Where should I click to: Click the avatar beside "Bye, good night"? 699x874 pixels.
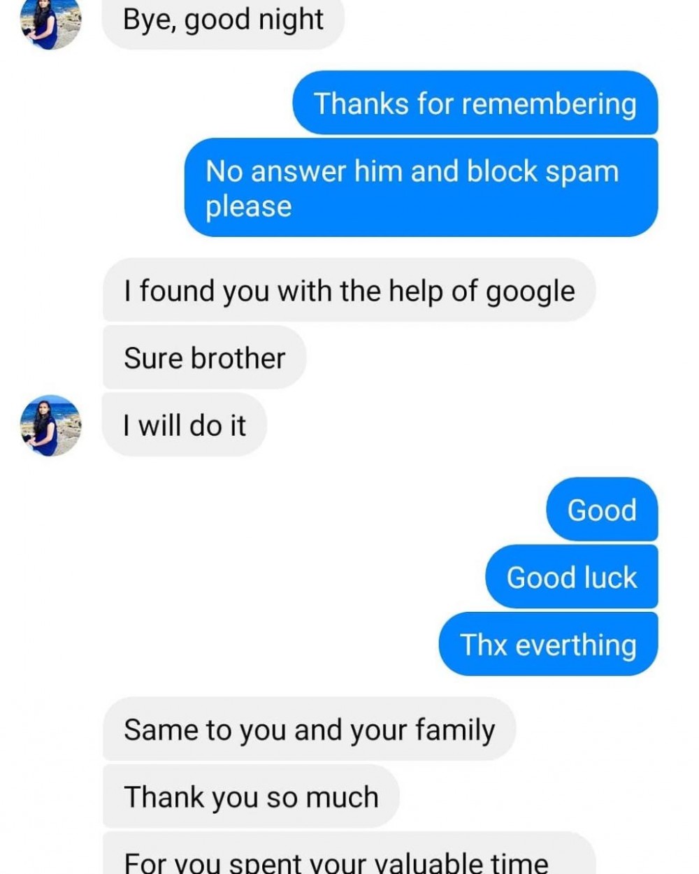[x=50, y=21]
